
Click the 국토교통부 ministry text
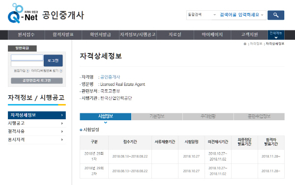coord(110,91)
